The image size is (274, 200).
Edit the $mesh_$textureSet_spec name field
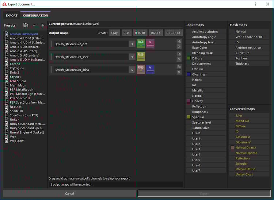(91, 57)
